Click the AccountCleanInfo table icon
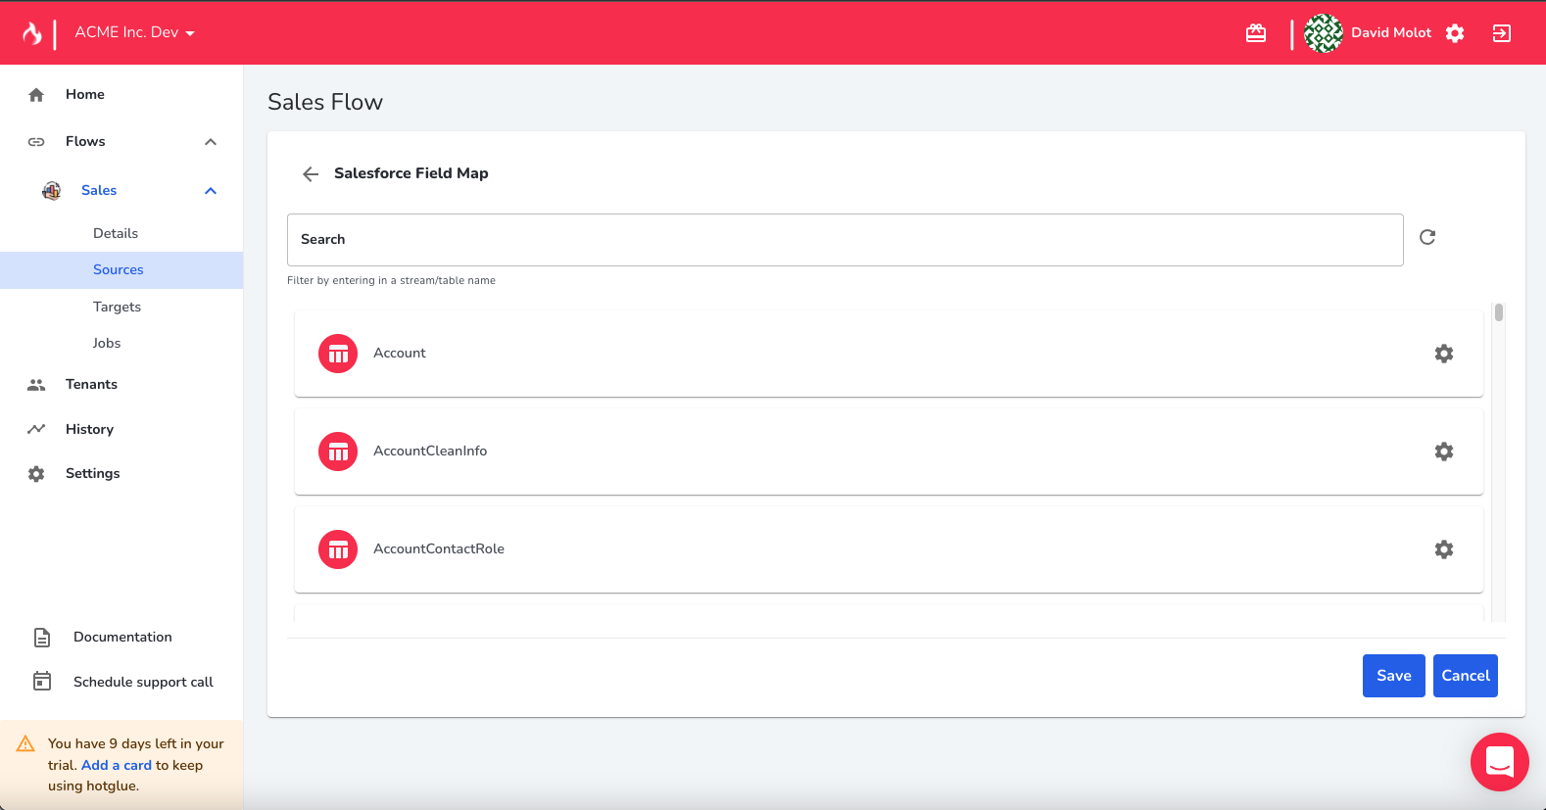This screenshot has height=810, width=1546. (x=338, y=452)
